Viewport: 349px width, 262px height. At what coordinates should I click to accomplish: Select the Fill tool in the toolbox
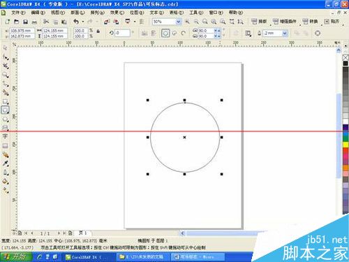point(5,182)
